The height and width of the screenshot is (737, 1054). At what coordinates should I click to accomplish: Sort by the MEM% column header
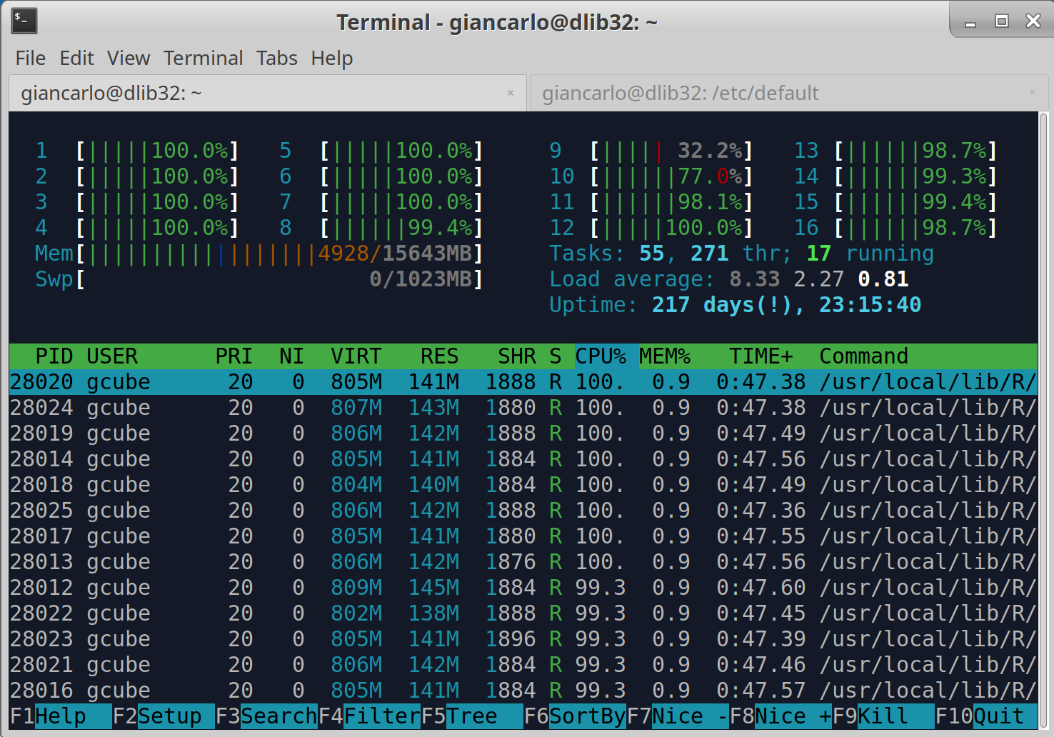(664, 356)
